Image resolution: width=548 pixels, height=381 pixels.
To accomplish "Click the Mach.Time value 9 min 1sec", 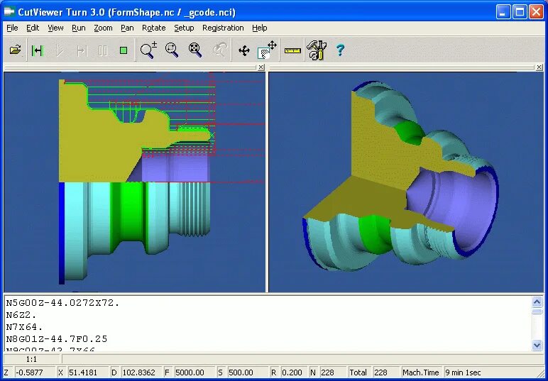I will tap(491, 372).
